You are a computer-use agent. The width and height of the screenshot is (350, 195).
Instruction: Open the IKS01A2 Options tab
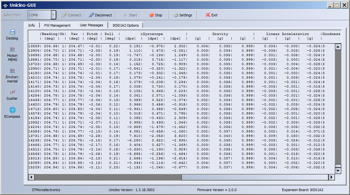click(x=126, y=25)
